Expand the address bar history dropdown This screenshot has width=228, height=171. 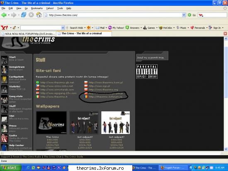(x=184, y=15)
